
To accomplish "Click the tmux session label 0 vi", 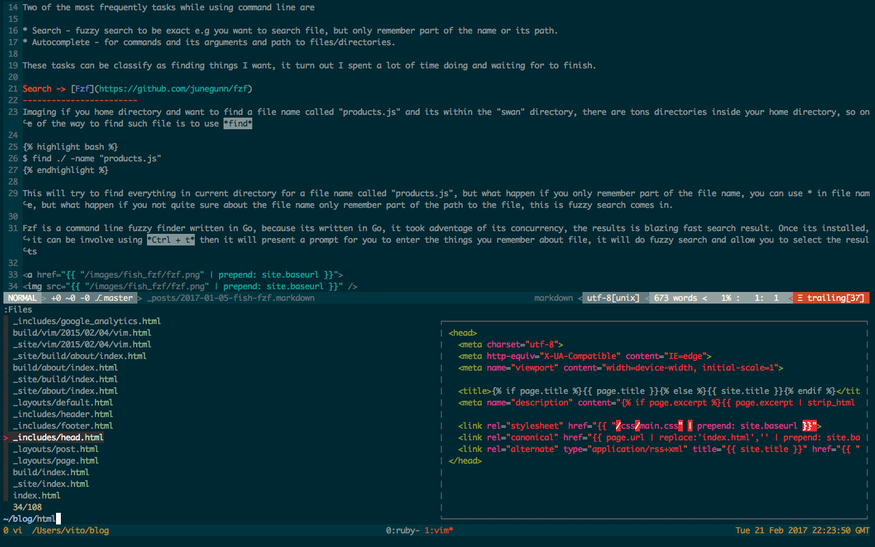I will (12, 530).
